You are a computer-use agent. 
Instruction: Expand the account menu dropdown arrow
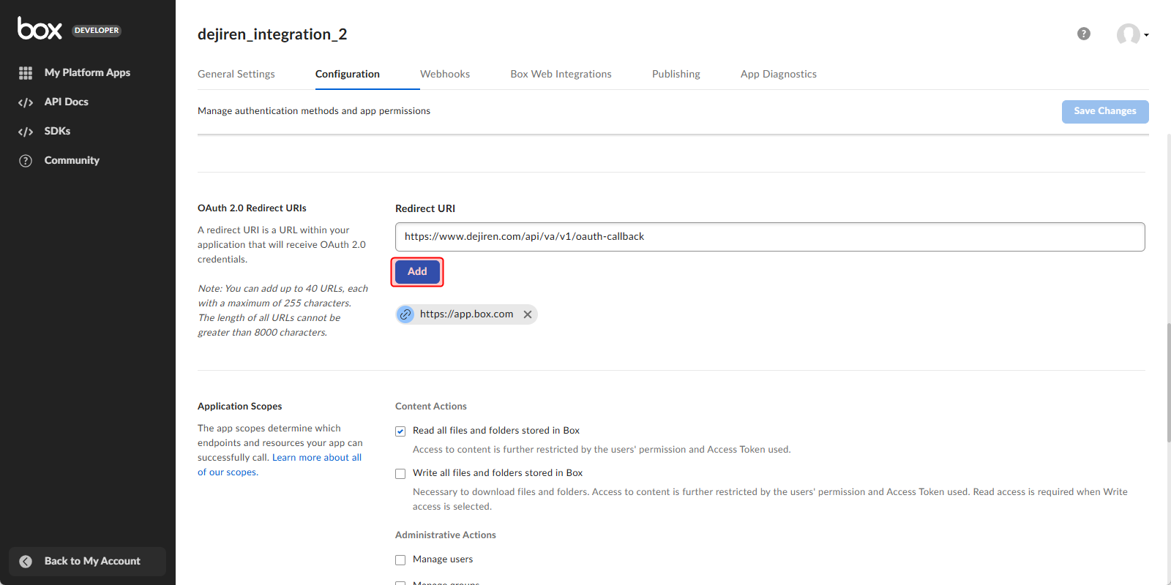(1146, 35)
